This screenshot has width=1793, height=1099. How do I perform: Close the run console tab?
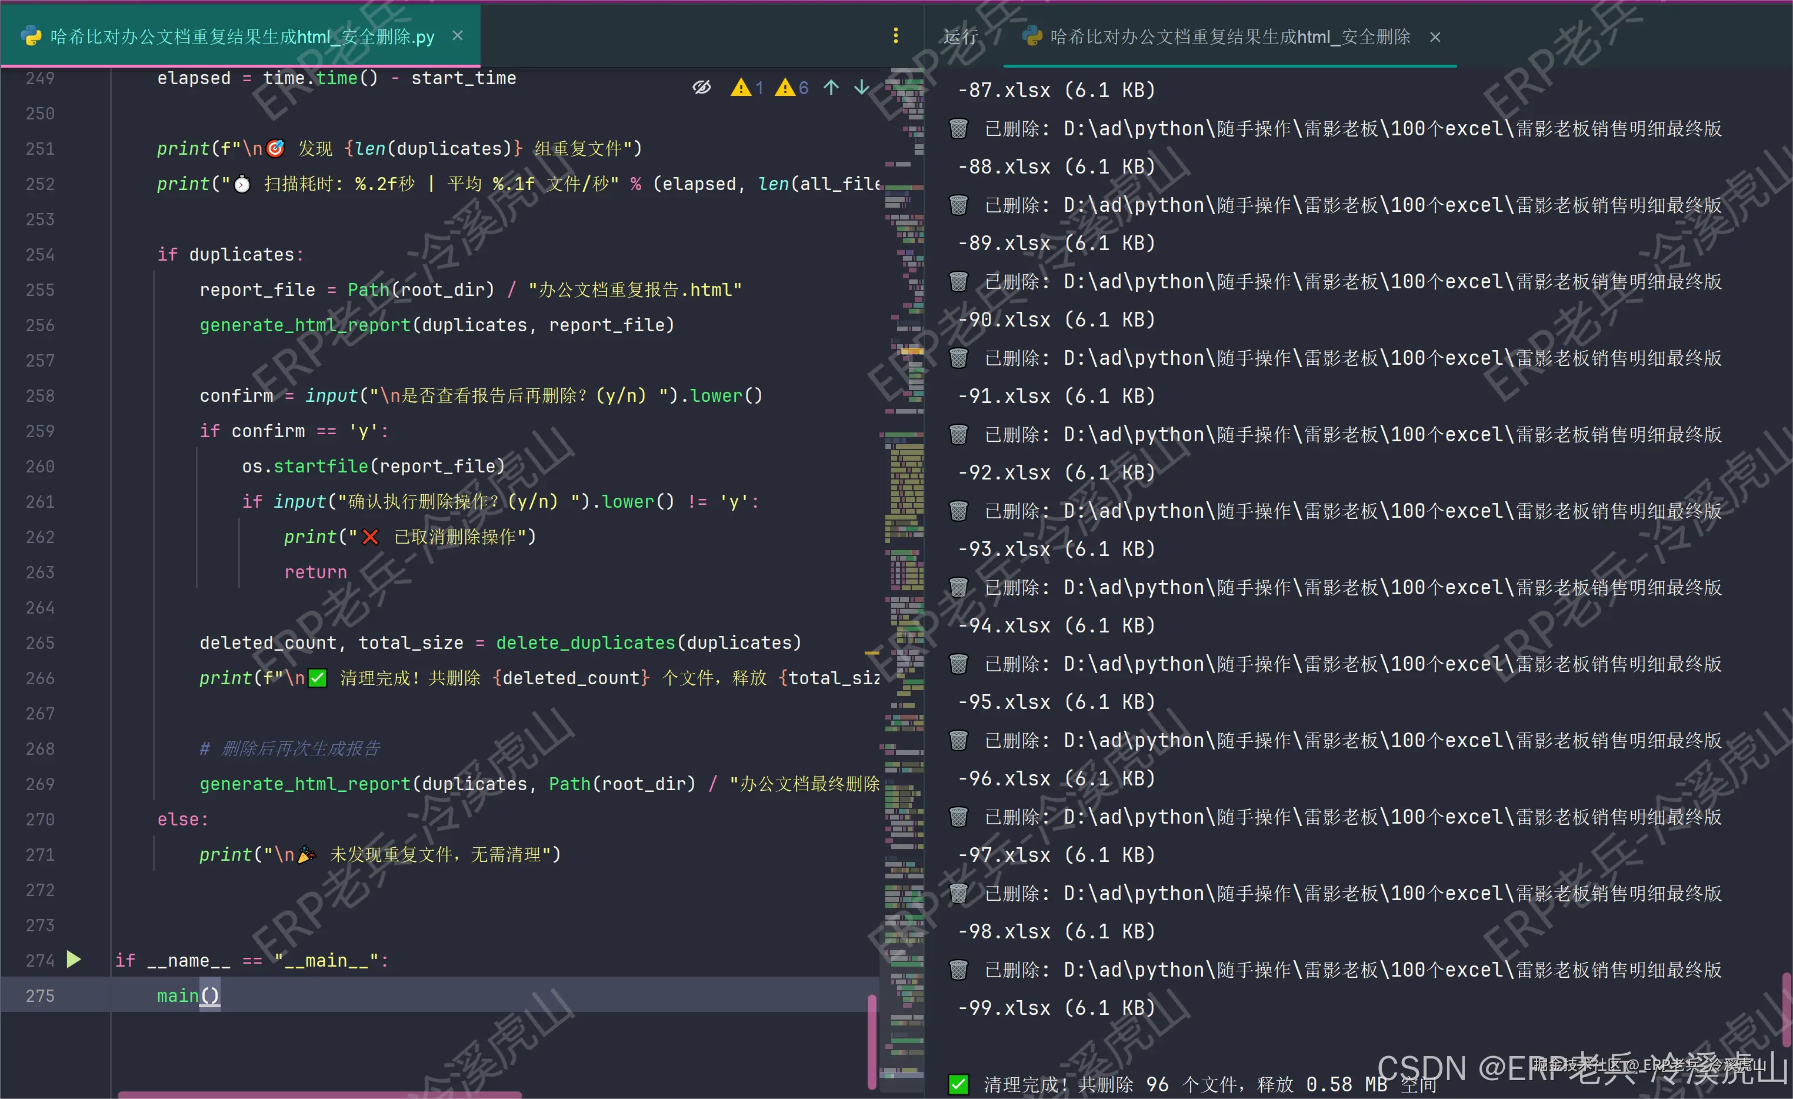[x=1434, y=37]
